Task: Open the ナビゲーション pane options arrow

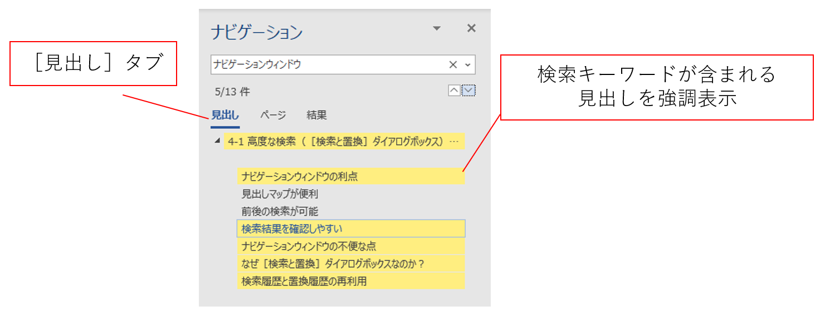Action: [437, 29]
